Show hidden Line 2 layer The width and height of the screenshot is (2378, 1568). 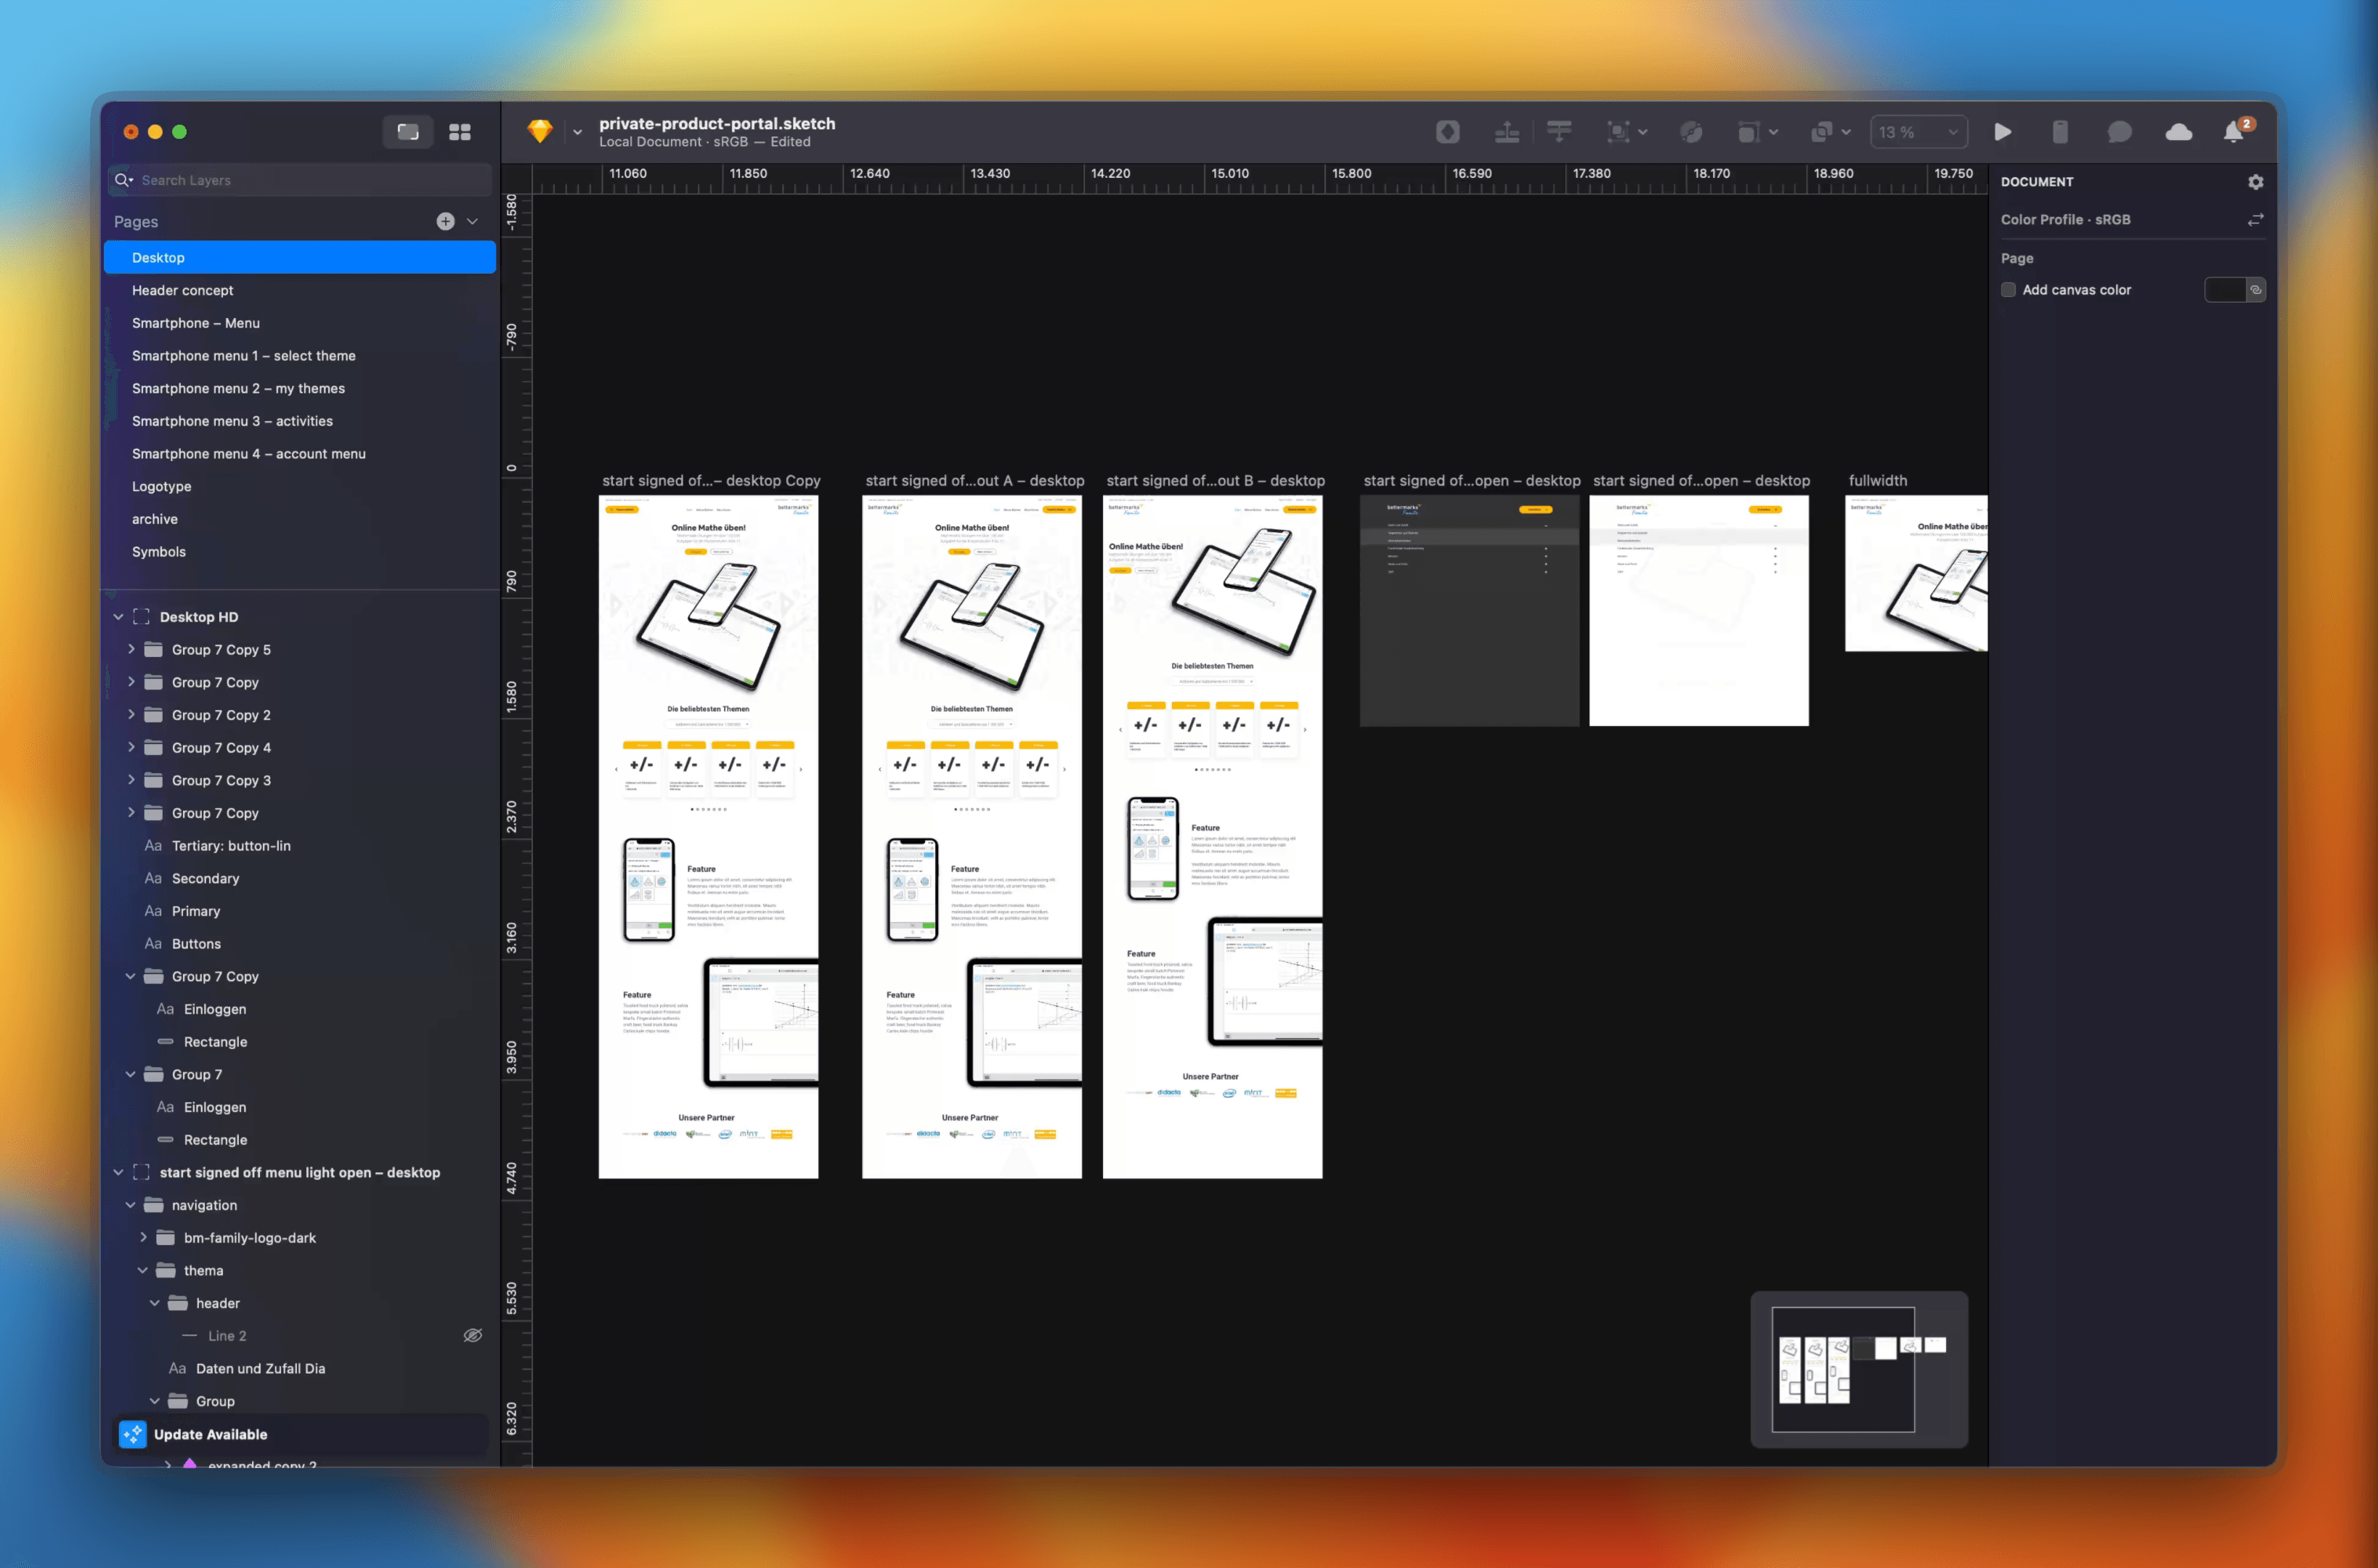473,1336
